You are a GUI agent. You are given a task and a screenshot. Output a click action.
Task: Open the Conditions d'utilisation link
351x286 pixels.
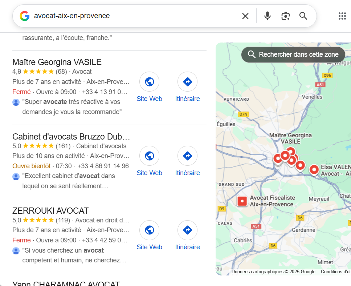(x=336, y=271)
